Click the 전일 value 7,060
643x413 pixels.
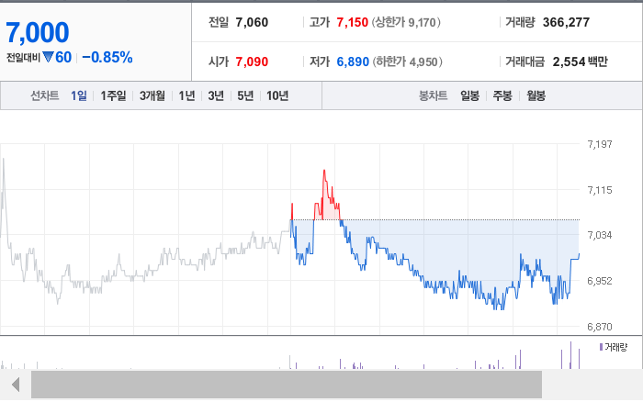252,22
